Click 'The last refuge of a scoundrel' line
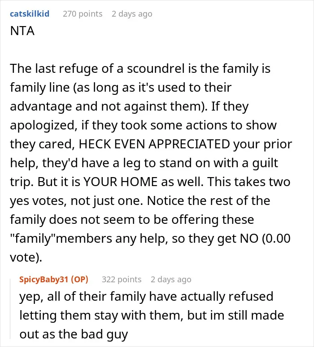Screen dimensions: 314x347 click(x=140, y=68)
